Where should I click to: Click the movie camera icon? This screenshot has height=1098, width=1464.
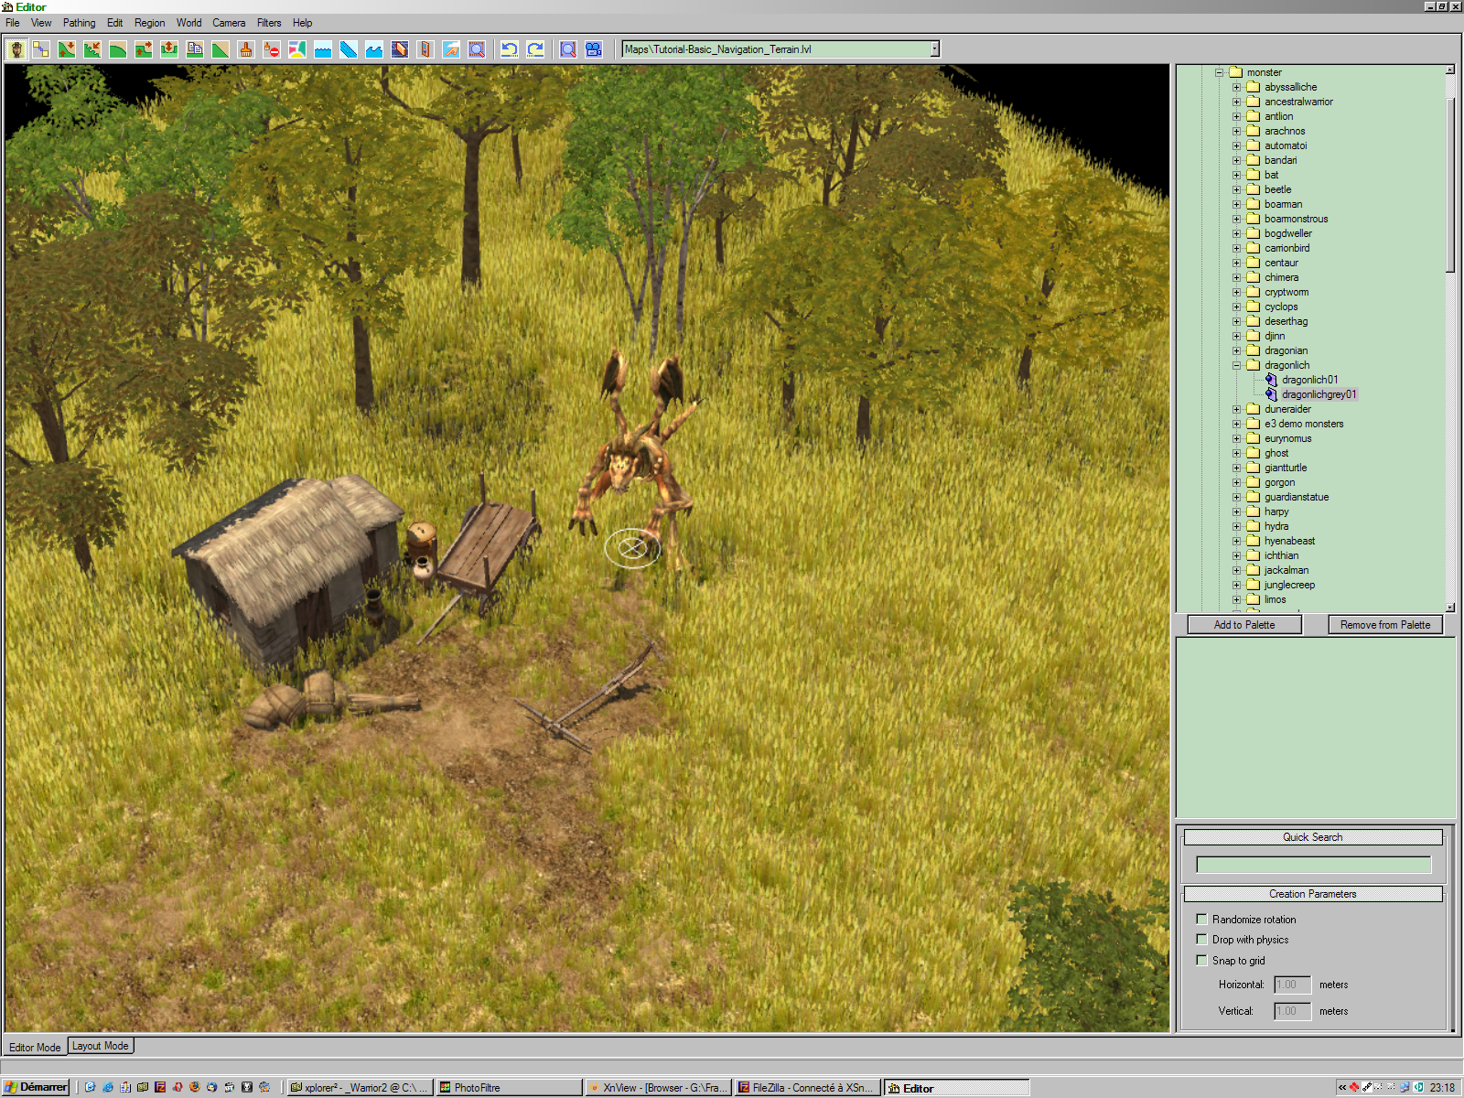point(594,49)
